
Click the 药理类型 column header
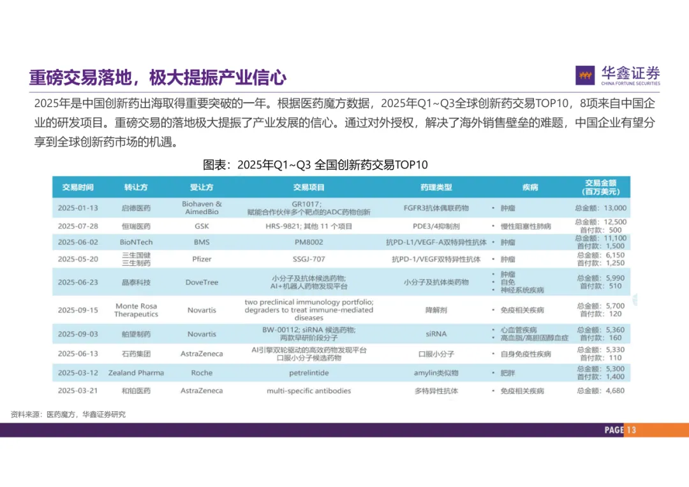(436, 187)
